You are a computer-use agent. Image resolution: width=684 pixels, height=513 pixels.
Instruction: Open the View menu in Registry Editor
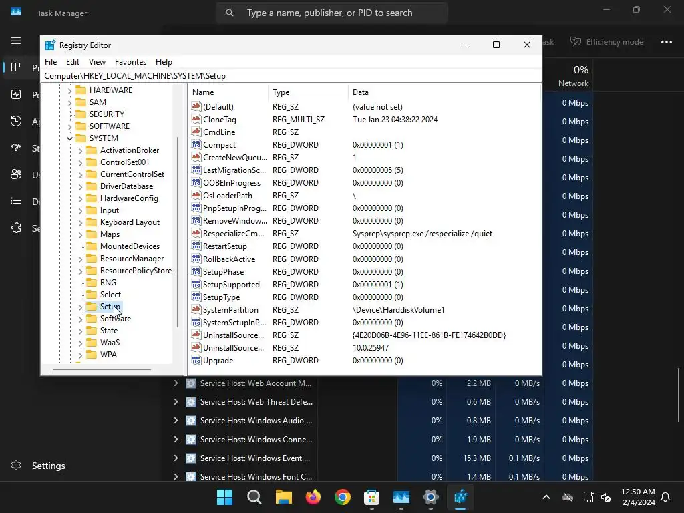97,62
